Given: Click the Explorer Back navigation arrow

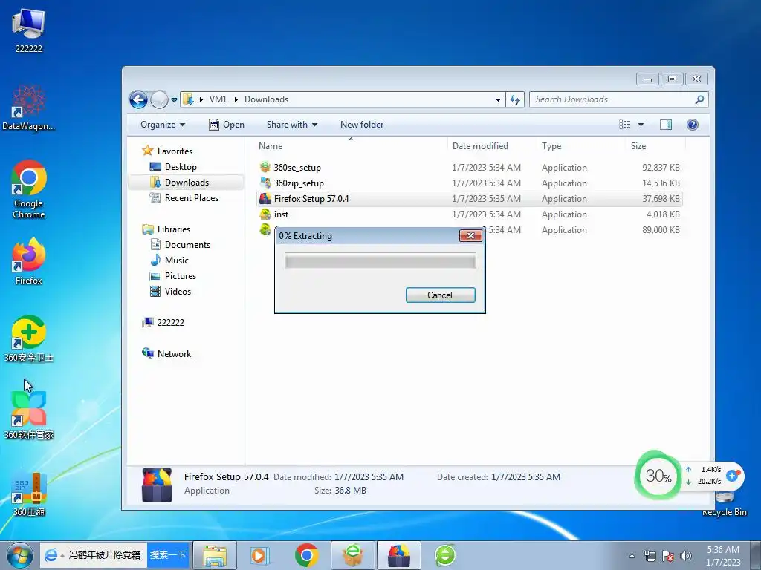Looking at the screenshot, I should (138, 100).
